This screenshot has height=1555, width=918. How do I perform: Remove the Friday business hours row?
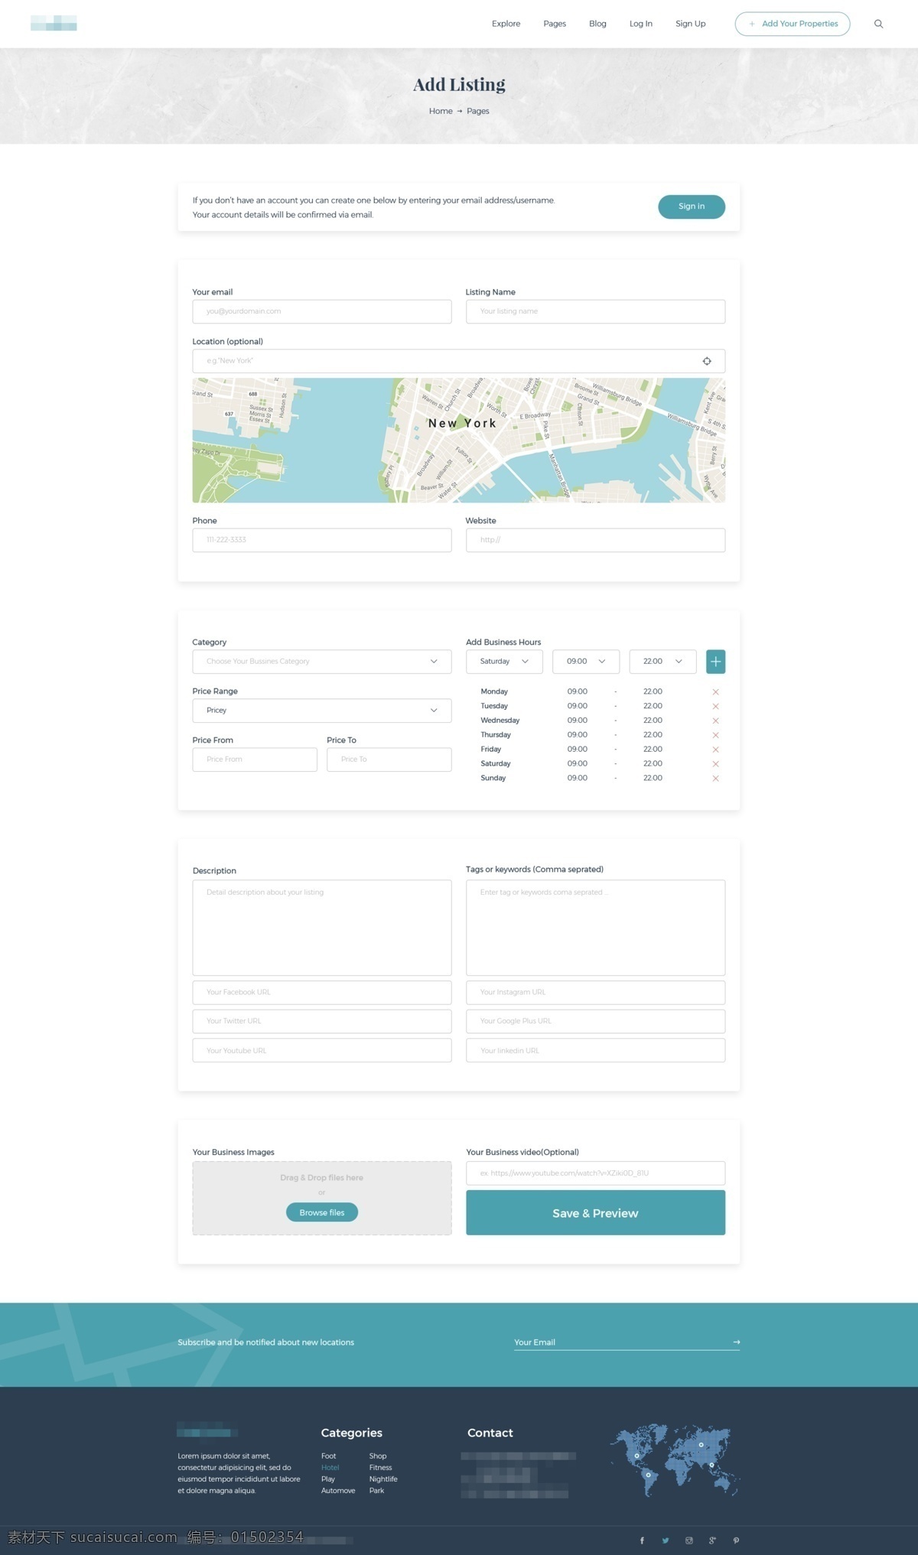pos(715,750)
